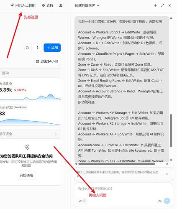Expand the chat panel to fullscreen
This screenshot has width=177, height=209.
(162, 5)
